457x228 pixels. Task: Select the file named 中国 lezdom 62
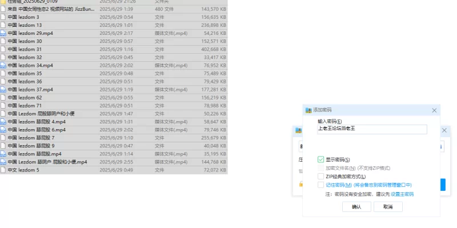(25, 97)
